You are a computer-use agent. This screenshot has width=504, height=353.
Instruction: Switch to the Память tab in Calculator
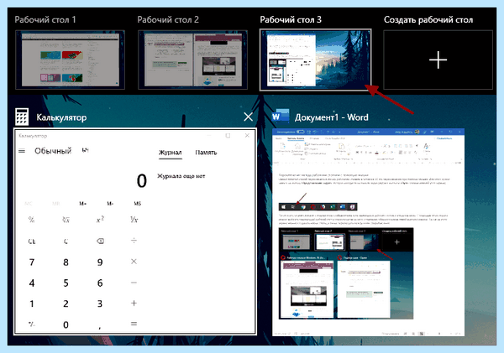206,153
